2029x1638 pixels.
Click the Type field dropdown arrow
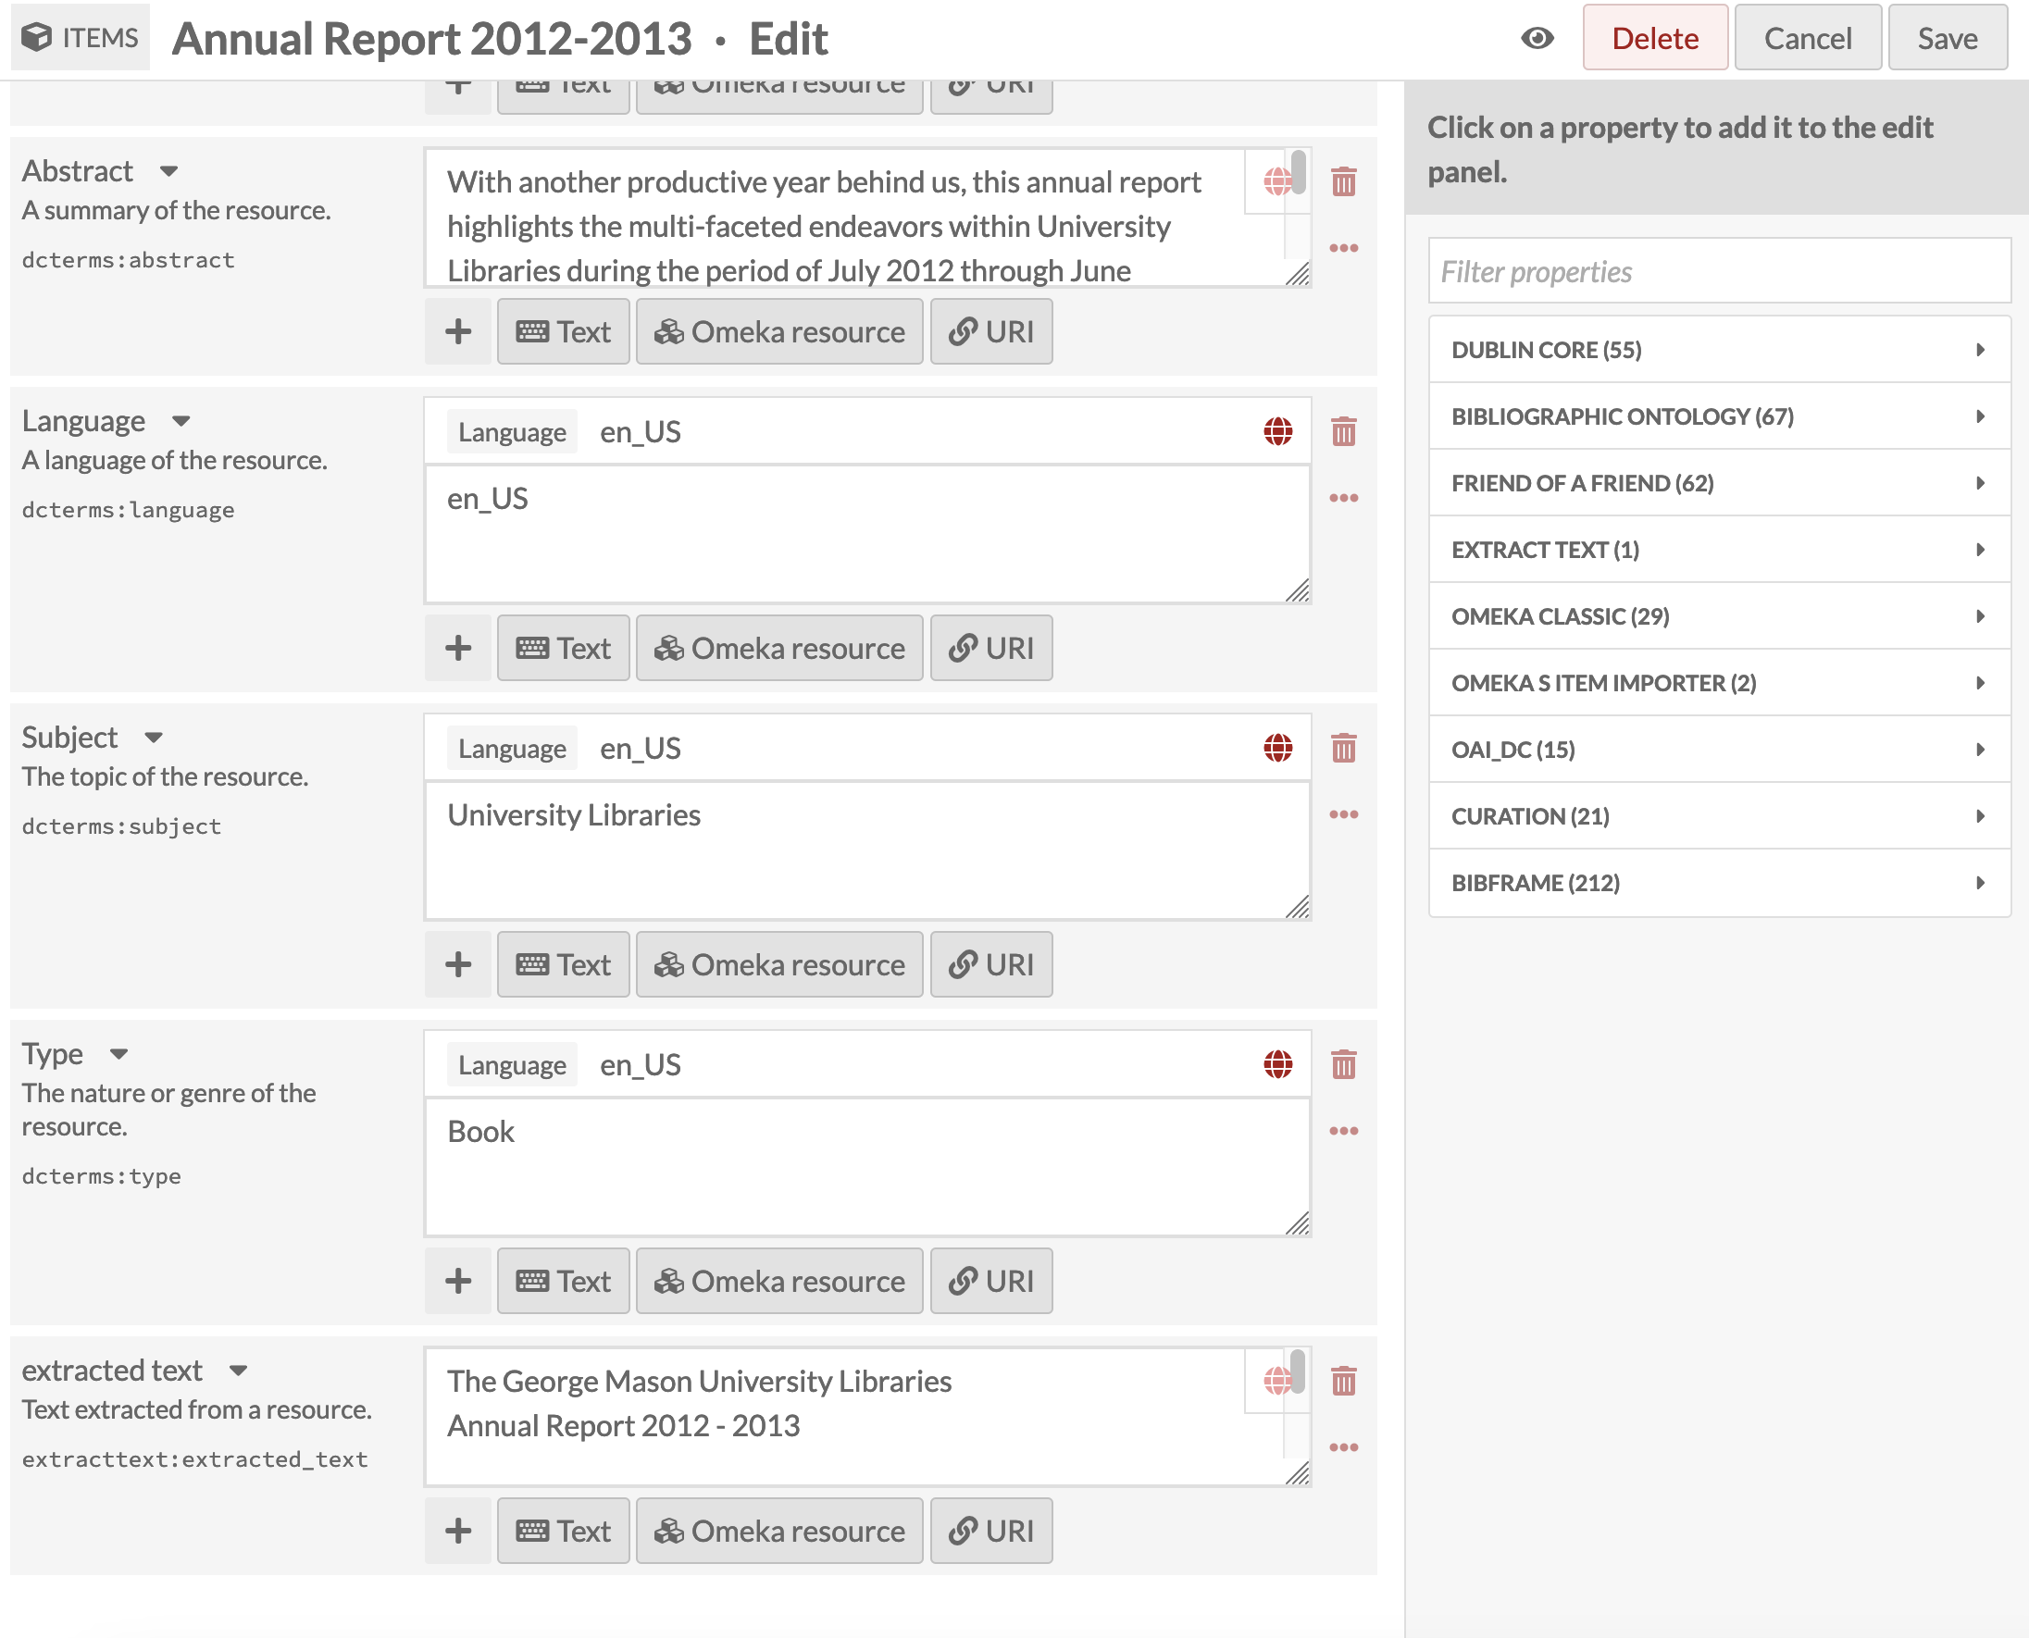point(120,1053)
